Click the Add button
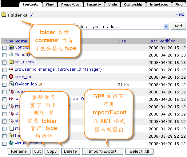Viewport: 187px width, 157px height. click(178, 26)
